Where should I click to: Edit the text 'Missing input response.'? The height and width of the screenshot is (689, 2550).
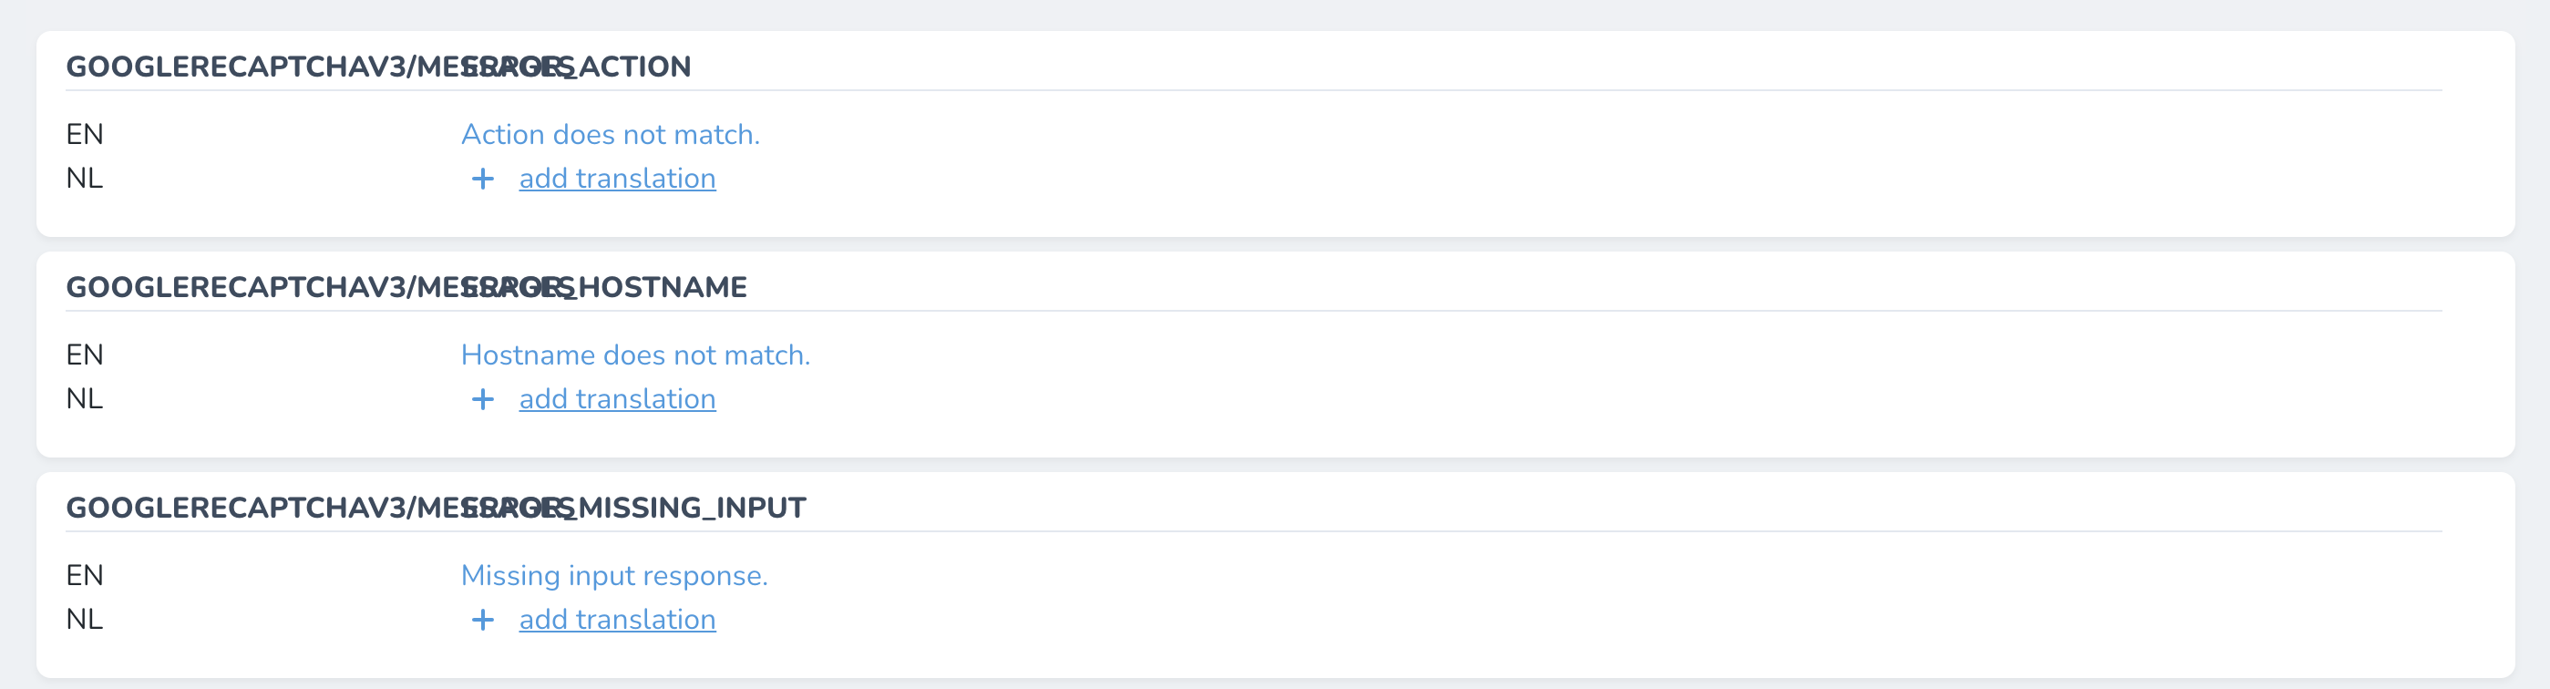(615, 575)
